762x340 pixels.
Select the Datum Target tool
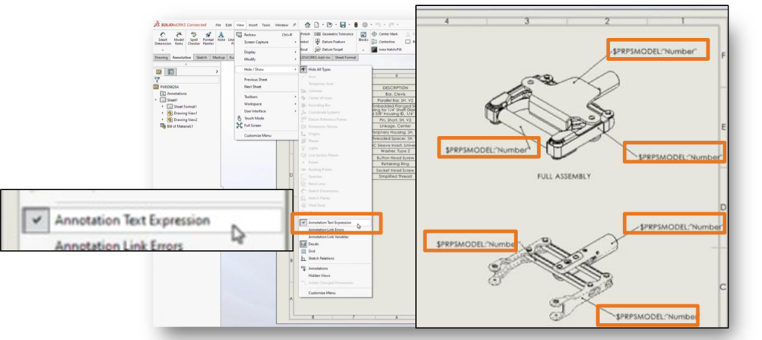point(329,50)
